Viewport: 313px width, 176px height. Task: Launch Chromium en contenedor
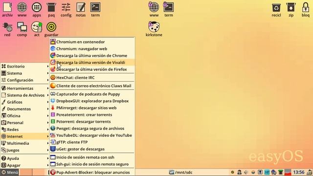coord(92,42)
